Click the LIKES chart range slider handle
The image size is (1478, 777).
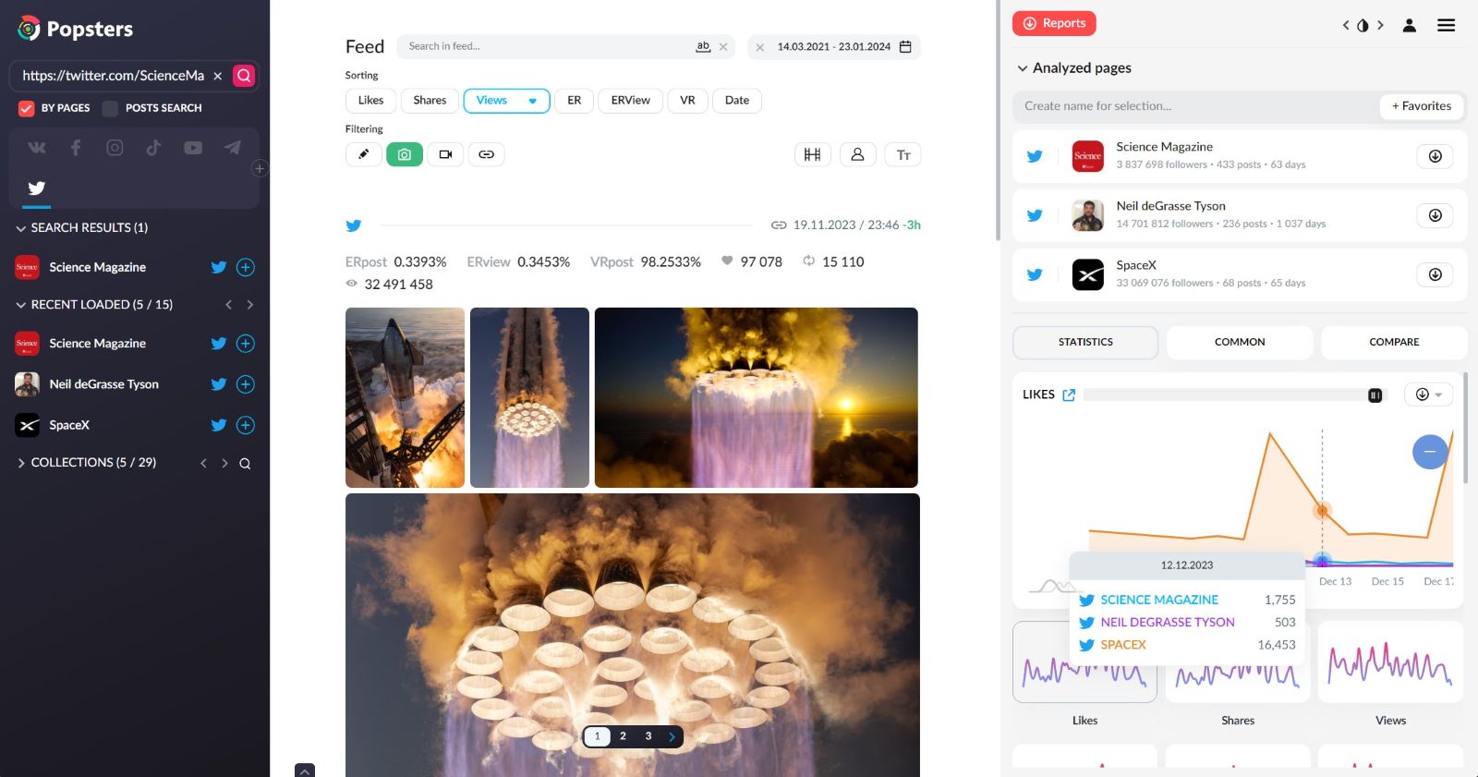point(1375,395)
